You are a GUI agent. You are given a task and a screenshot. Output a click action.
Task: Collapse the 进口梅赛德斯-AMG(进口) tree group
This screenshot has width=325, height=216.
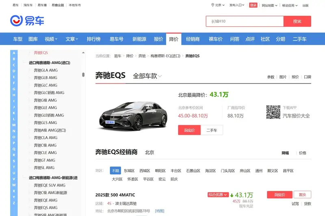(x=24, y=62)
